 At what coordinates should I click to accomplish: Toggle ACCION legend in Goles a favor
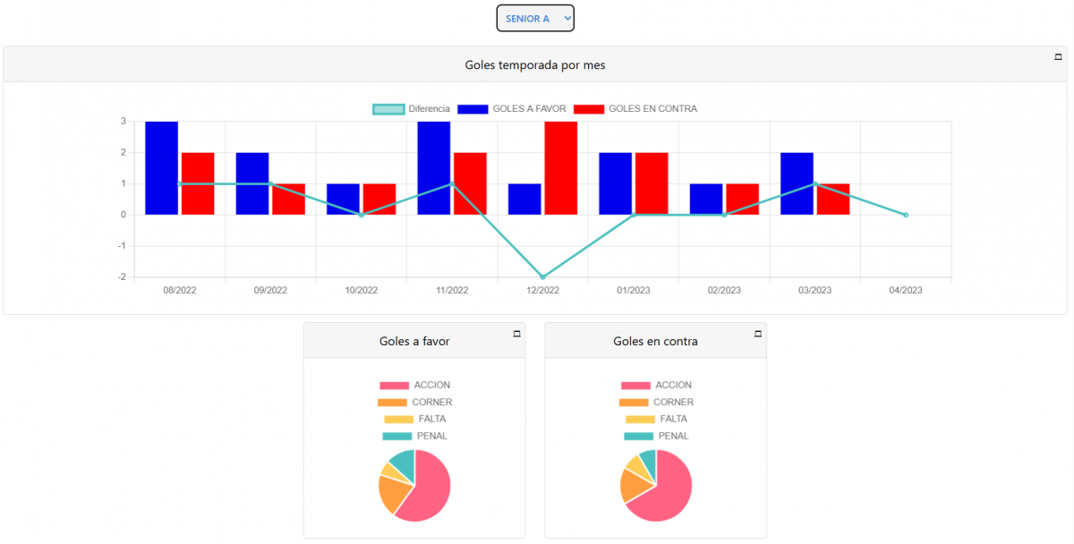click(x=414, y=386)
